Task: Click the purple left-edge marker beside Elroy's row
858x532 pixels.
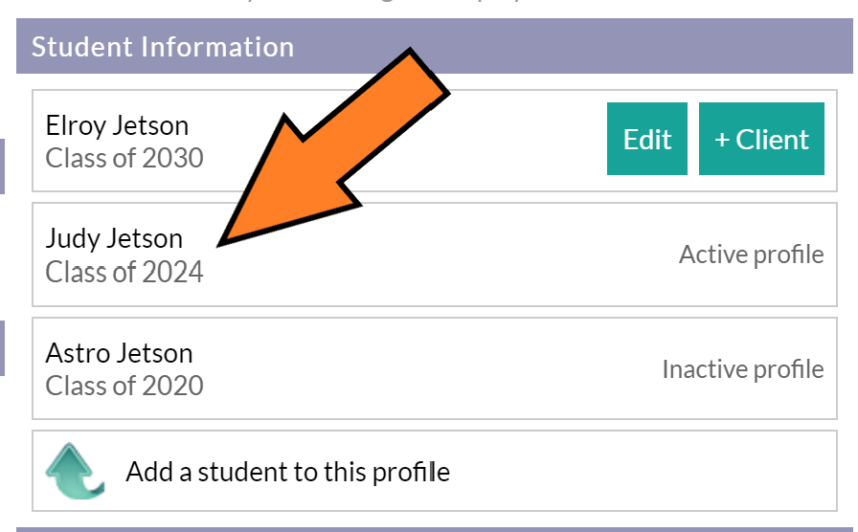Action: click(2, 166)
